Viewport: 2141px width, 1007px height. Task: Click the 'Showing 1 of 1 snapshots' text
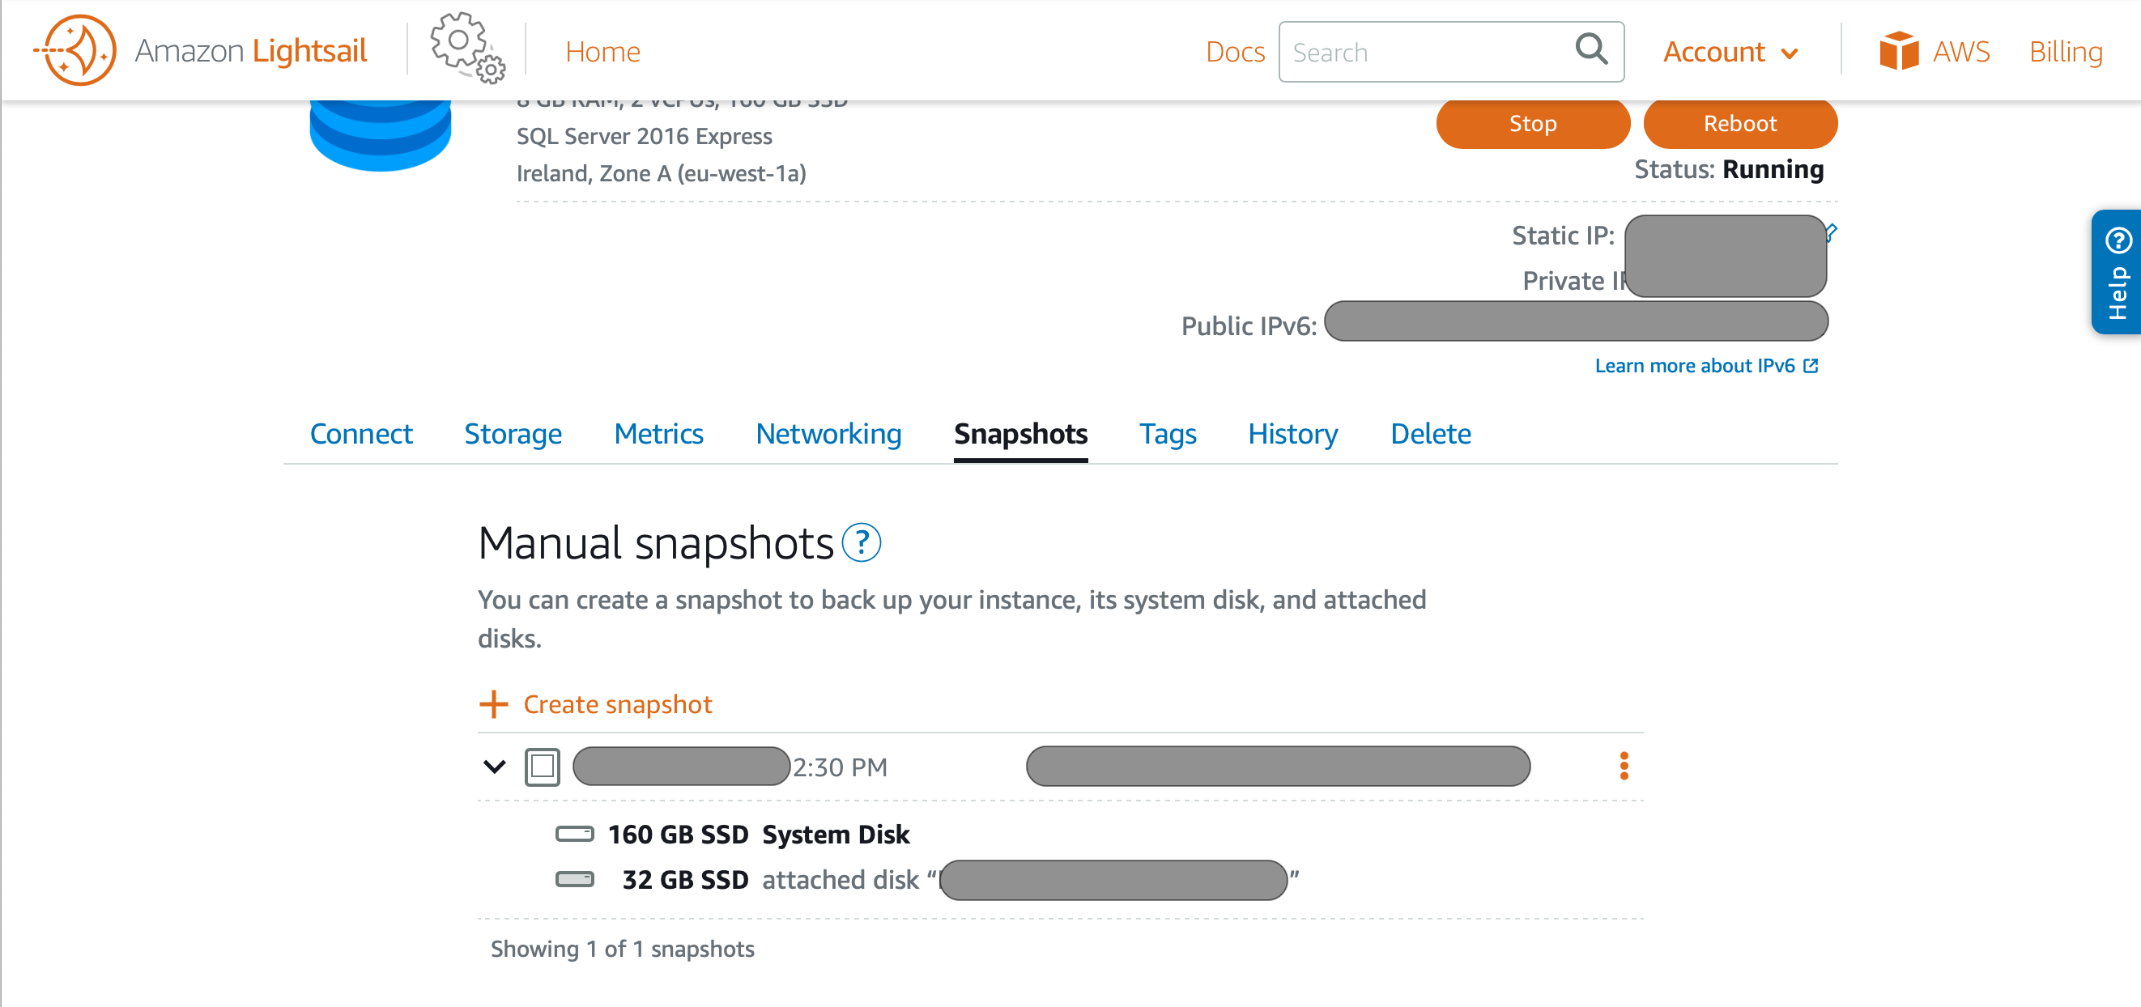(x=623, y=949)
